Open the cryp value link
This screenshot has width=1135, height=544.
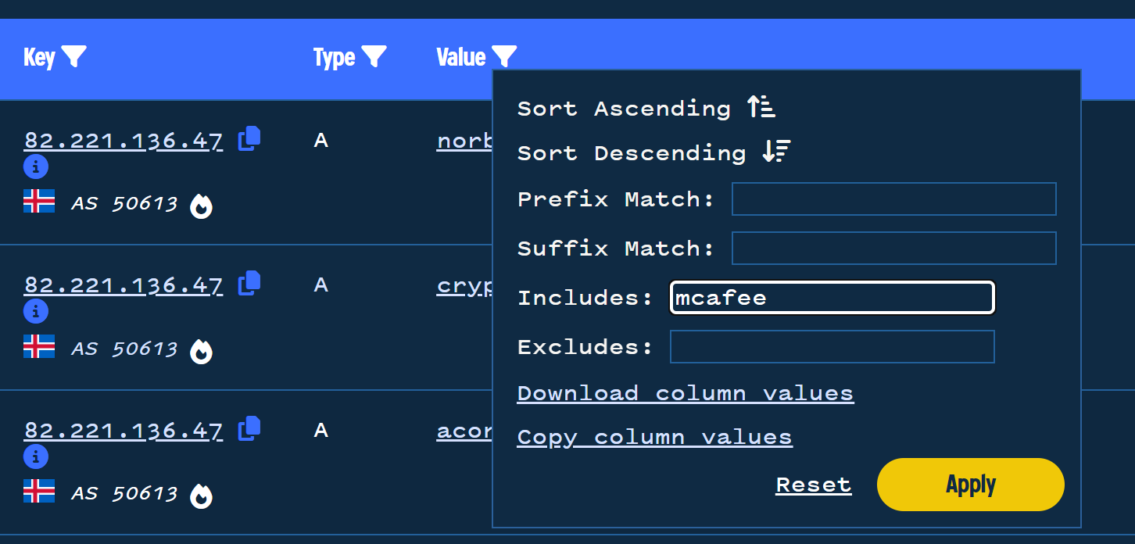pos(464,287)
